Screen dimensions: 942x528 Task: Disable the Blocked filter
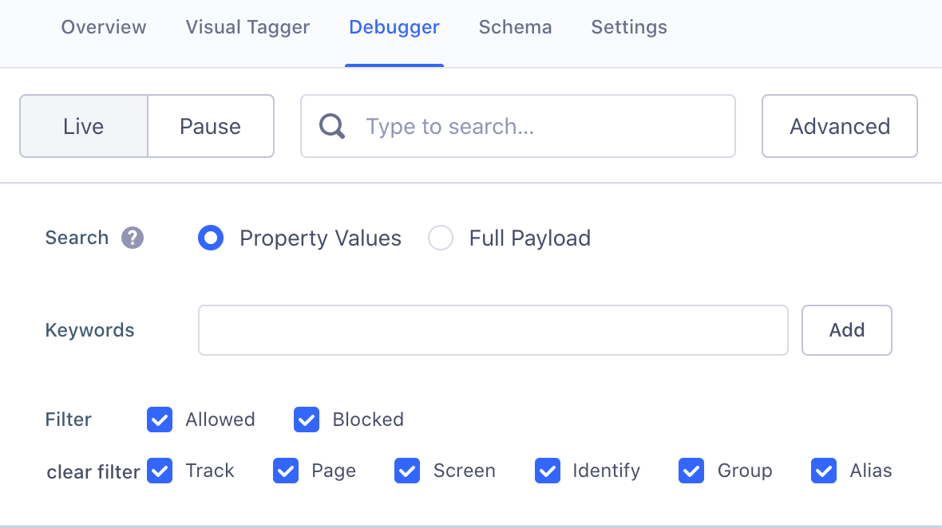(x=307, y=420)
